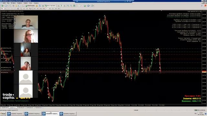Switch to the AUDUSD,H1 chart tab
Image resolution: width=207 pixels, height=116 pixels.
[39, 108]
